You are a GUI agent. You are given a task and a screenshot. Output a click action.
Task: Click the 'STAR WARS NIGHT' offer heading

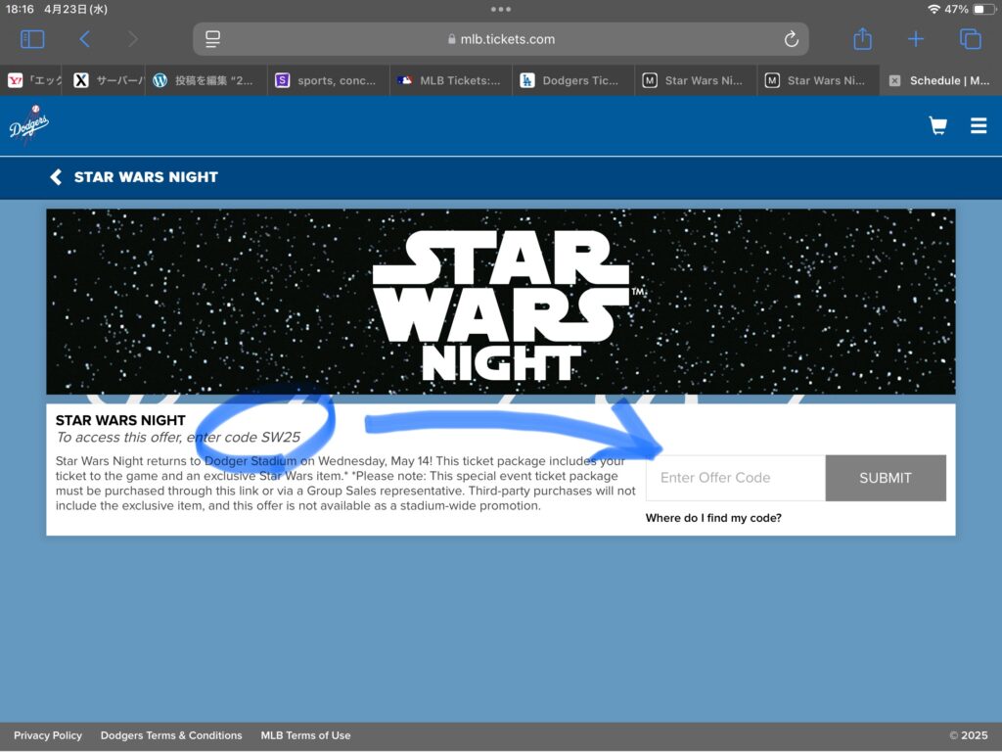(x=120, y=420)
